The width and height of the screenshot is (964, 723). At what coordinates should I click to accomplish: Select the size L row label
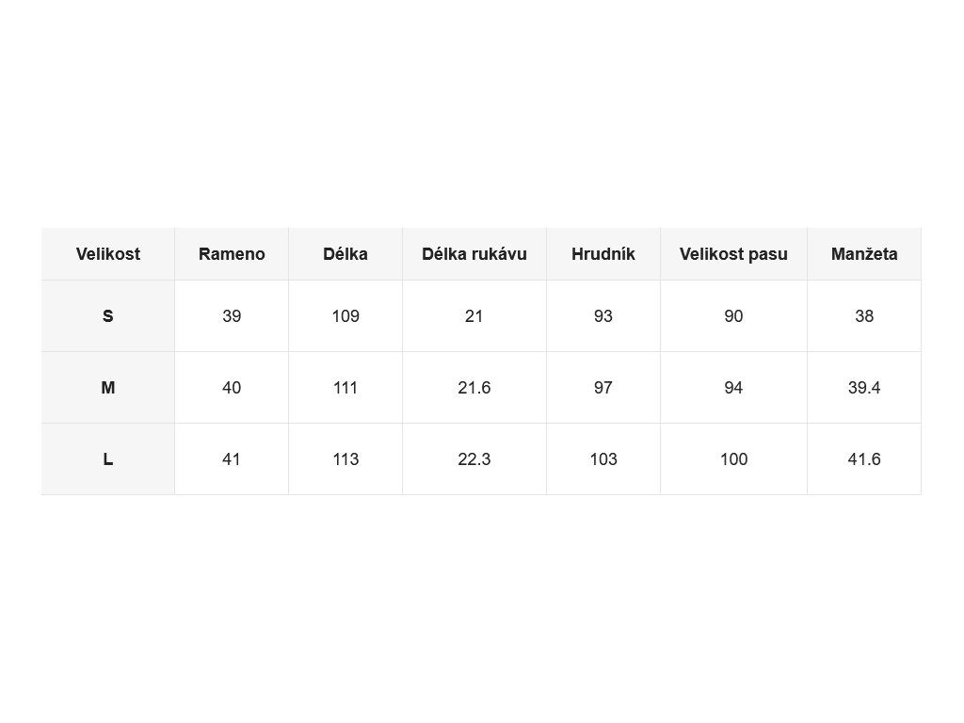pos(107,458)
